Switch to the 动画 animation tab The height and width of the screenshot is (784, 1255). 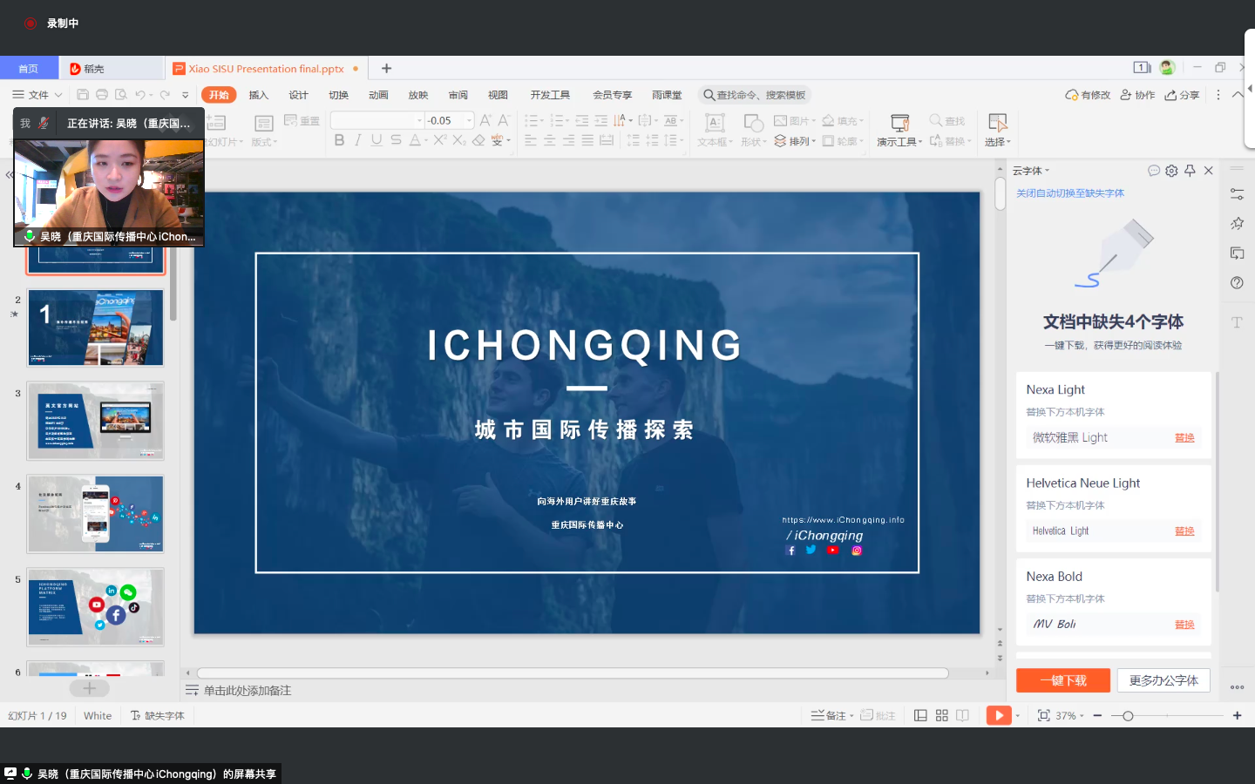378,95
